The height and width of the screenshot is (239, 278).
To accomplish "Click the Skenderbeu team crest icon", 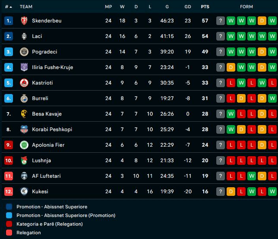I will [24, 21].
